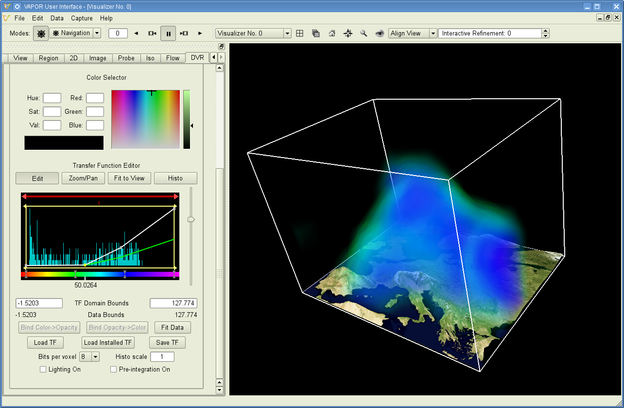624x408 pixels.
Task: Open the Bits per voxel dropdown
Action: 89,357
